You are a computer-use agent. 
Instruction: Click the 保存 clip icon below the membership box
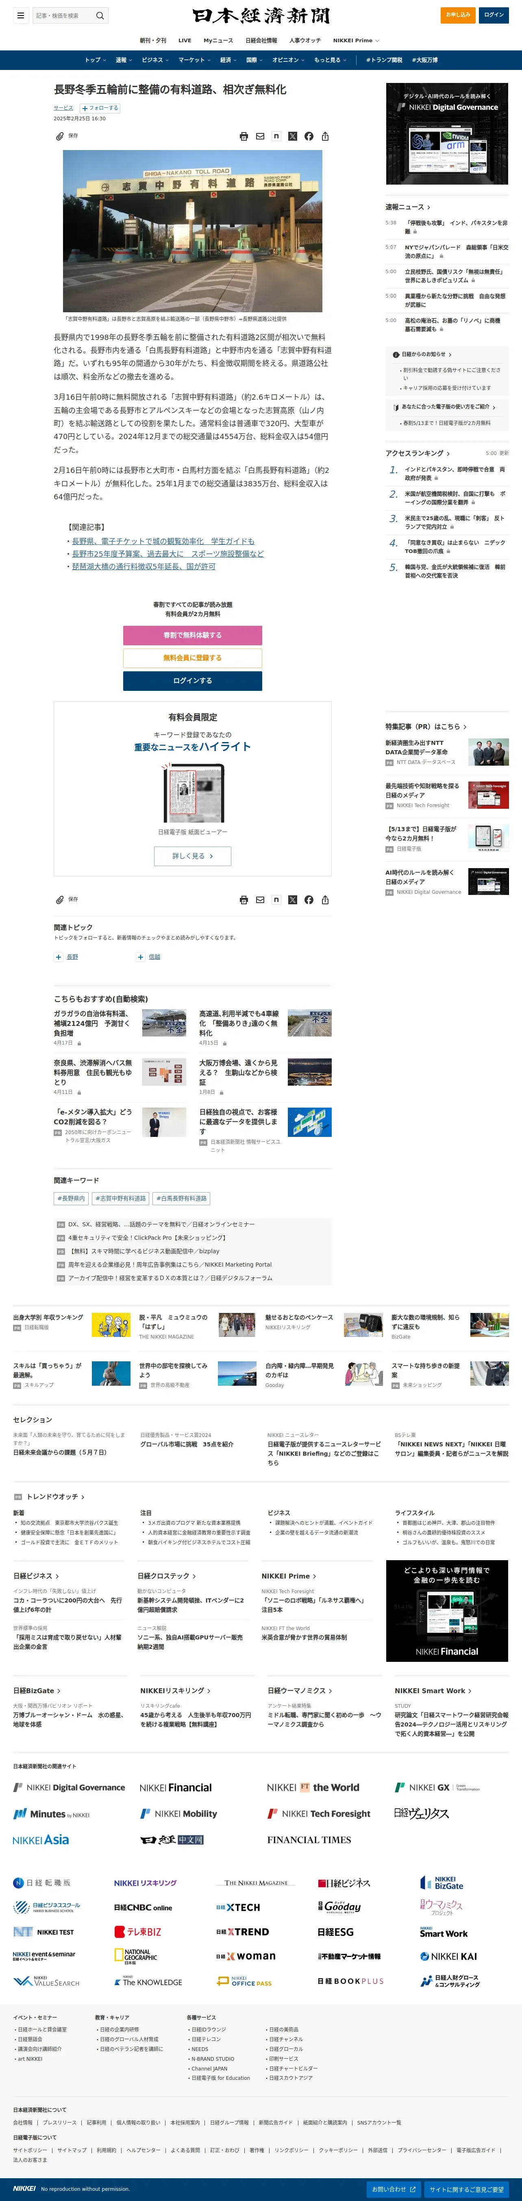(x=60, y=900)
